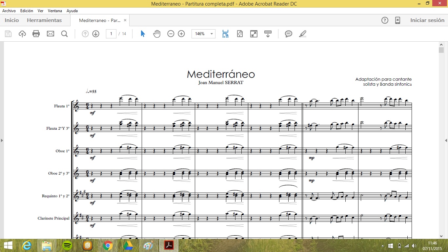
Task: Click the Mediterráneo title text
Action: click(x=221, y=74)
